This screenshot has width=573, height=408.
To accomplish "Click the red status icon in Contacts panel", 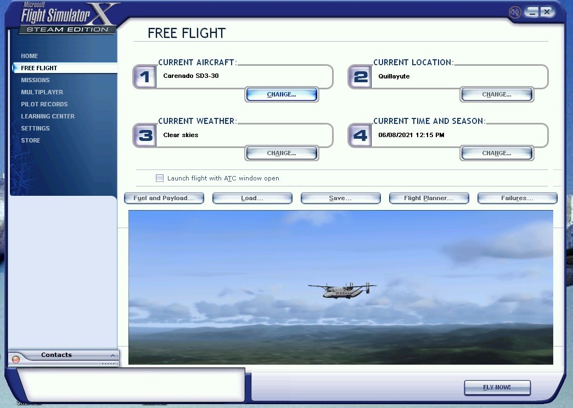I will pos(16,359).
